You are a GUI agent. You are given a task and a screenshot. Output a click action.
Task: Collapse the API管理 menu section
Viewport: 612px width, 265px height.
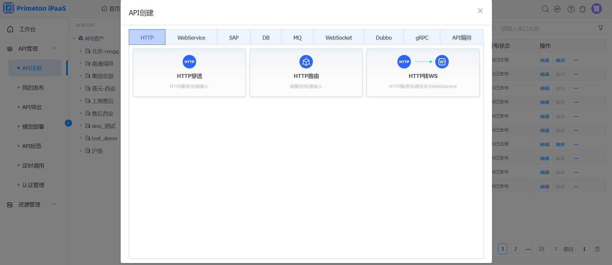coord(54,48)
